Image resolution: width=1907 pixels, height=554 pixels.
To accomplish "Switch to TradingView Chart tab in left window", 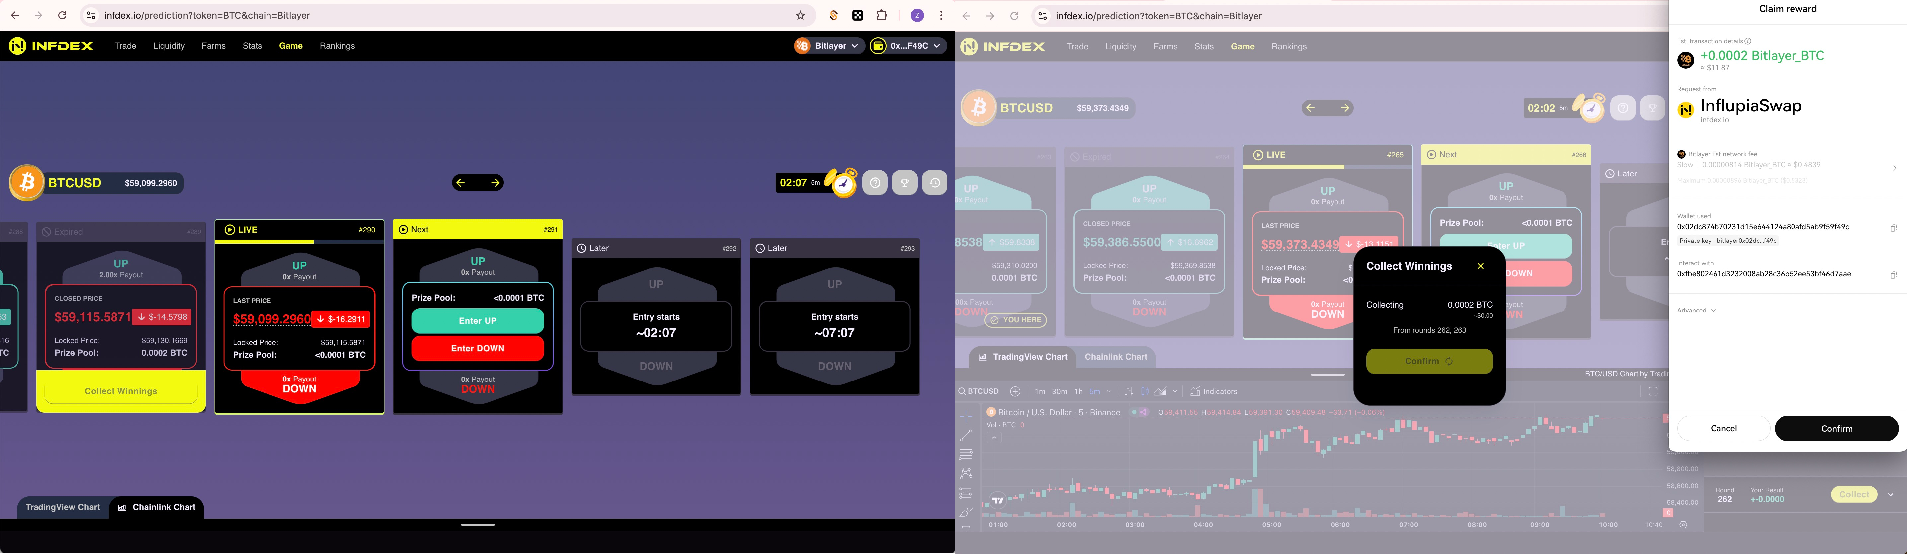I will [62, 508].
